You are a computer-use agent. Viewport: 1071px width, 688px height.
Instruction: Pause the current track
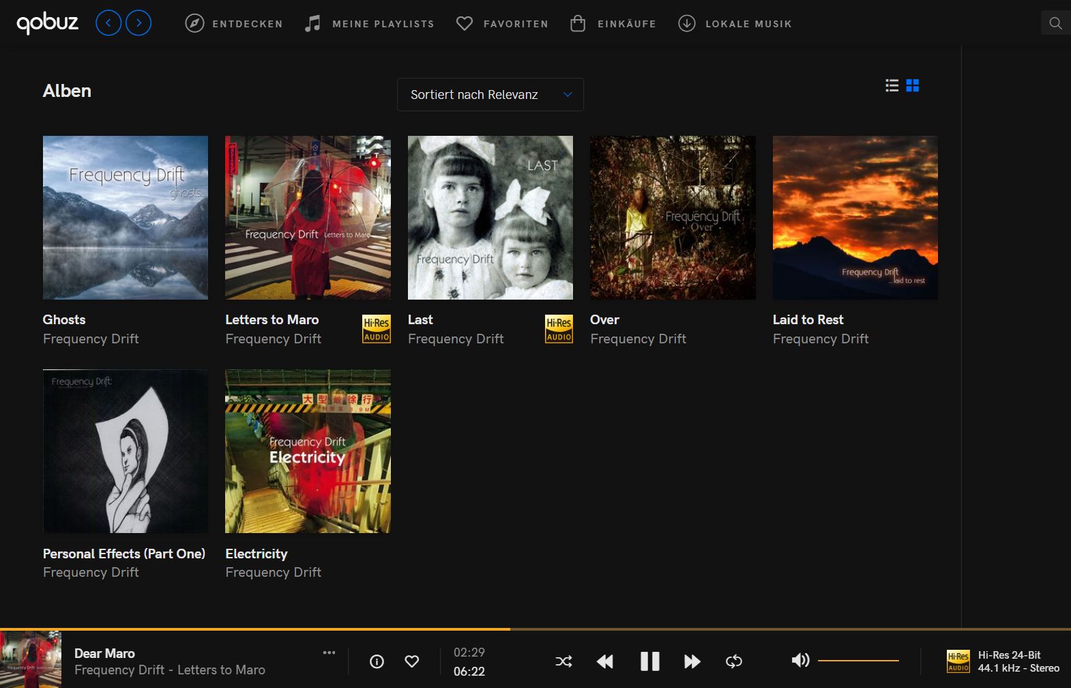pyautogui.click(x=649, y=661)
